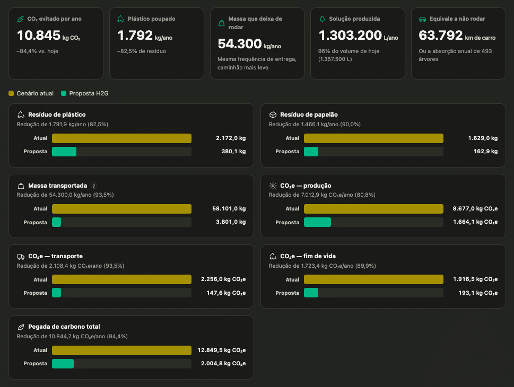The width and height of the screenshot is (514, 387).
Task: Click the recycle icon beside Plástico poupado
Action: 120,19
